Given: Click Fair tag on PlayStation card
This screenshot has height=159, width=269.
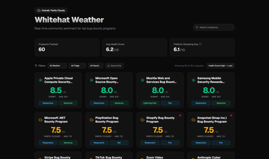Looking at the screenshot, I should pyautogui.click(x=119, y=143).
